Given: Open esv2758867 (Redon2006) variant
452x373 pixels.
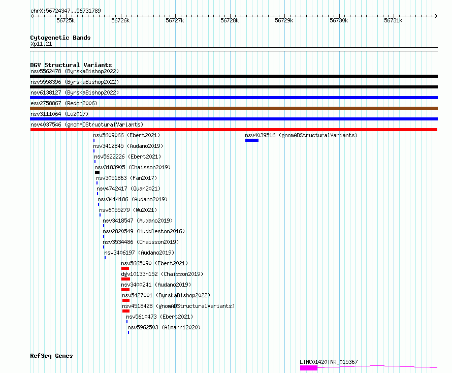Looking at the screenshot, I should click(64, 103).
